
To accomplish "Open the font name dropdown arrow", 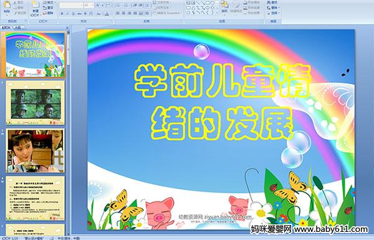I will (x=82, y=5).
